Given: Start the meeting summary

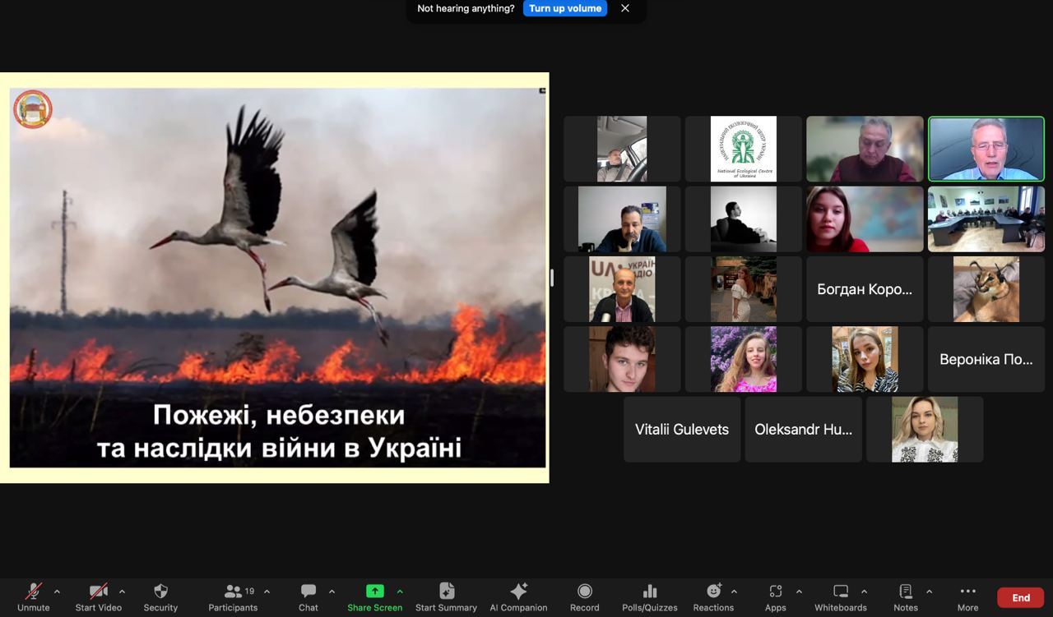Looking at the screenshot, I should coord(446,596).
